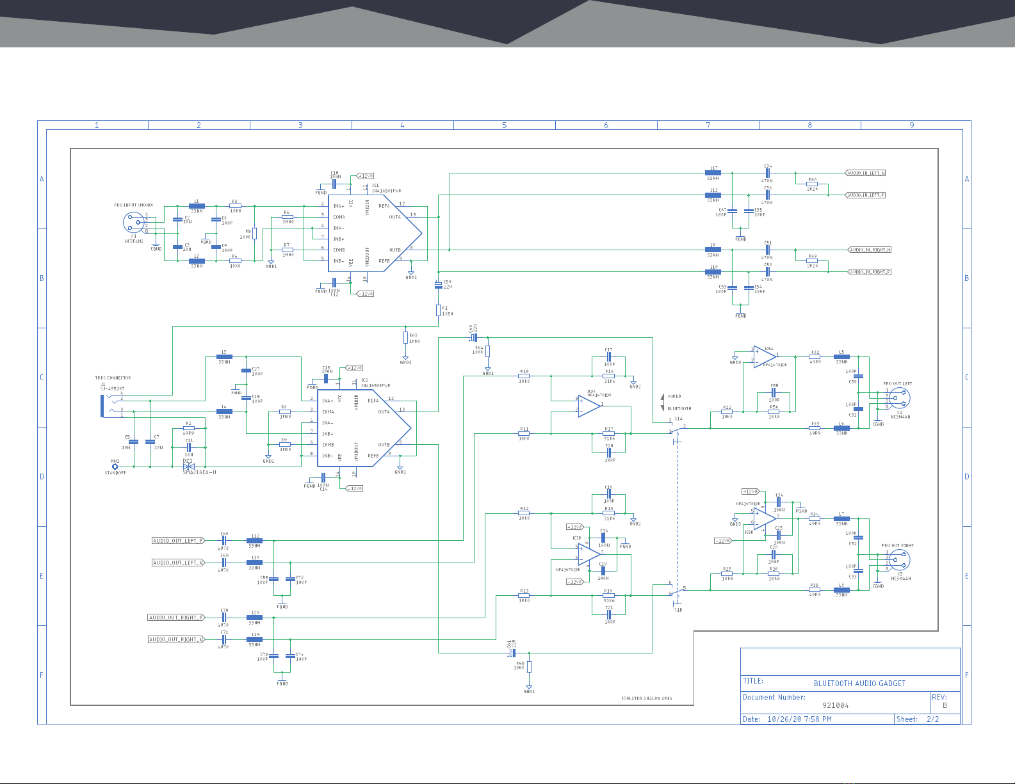Select resistor R63 1K50 symbol
1015x784 pixels.
coord(405,337)
